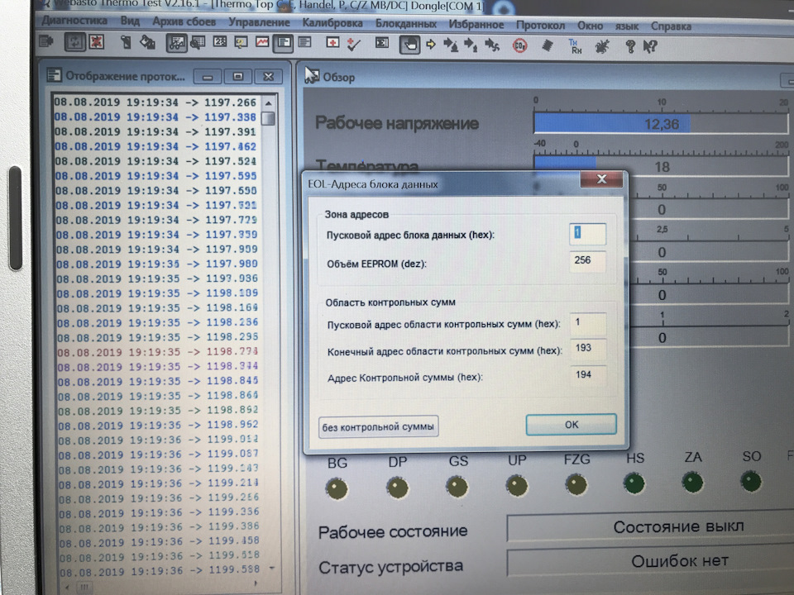Viewport: 794px width, 595px height.
Task: Click the Рабочее напряжение bar showing 12,36
Action: point(660,124)
